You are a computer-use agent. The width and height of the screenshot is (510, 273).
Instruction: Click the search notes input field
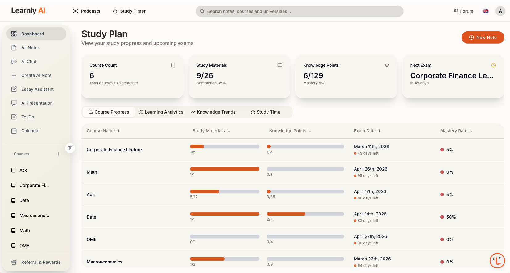click(299, 11)
